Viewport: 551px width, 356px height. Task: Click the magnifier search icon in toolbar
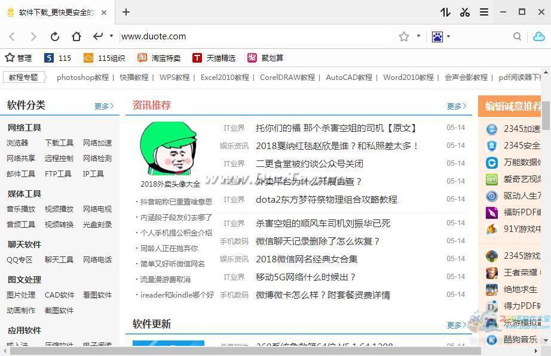pyautogui.click(x=517, y=36)
